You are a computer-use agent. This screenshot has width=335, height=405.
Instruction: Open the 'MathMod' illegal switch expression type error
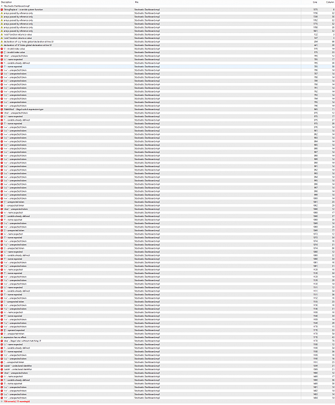[23, 110]
